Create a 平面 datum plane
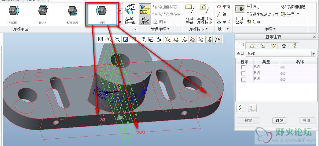 (223, 7)
